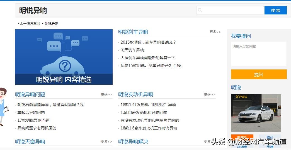Focus the search input field
Image resolution: width=291 pixels, height=150 pixels.
click(x=230, y=10)
